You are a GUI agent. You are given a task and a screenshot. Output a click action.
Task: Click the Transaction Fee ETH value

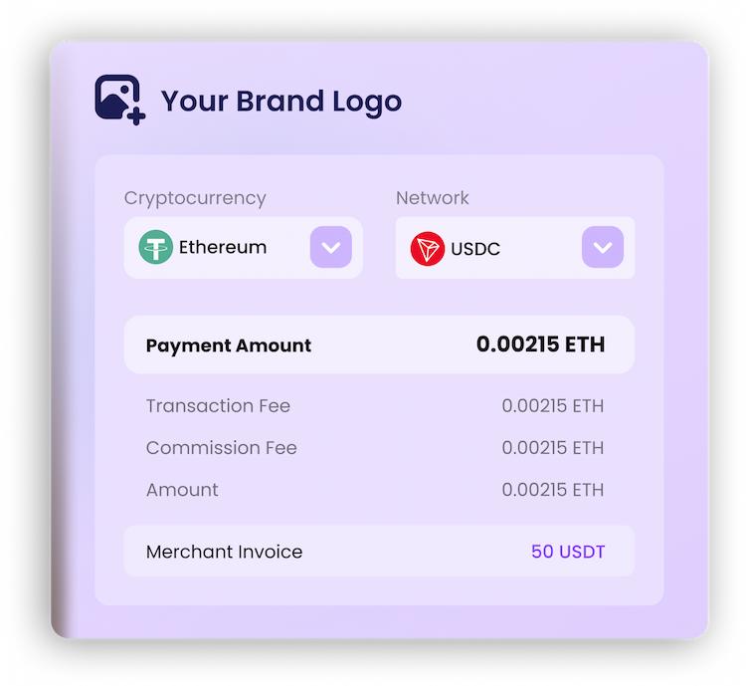click(x=553, y=406)
